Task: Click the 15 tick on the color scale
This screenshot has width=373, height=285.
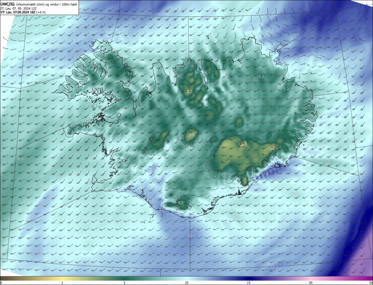Action: [x=249, y=283]
